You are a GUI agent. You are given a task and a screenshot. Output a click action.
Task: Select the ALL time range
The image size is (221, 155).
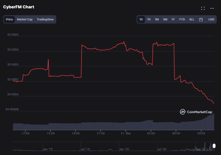click(191, 20)
